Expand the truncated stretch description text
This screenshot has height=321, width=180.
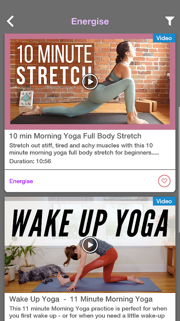coord(84,149)
